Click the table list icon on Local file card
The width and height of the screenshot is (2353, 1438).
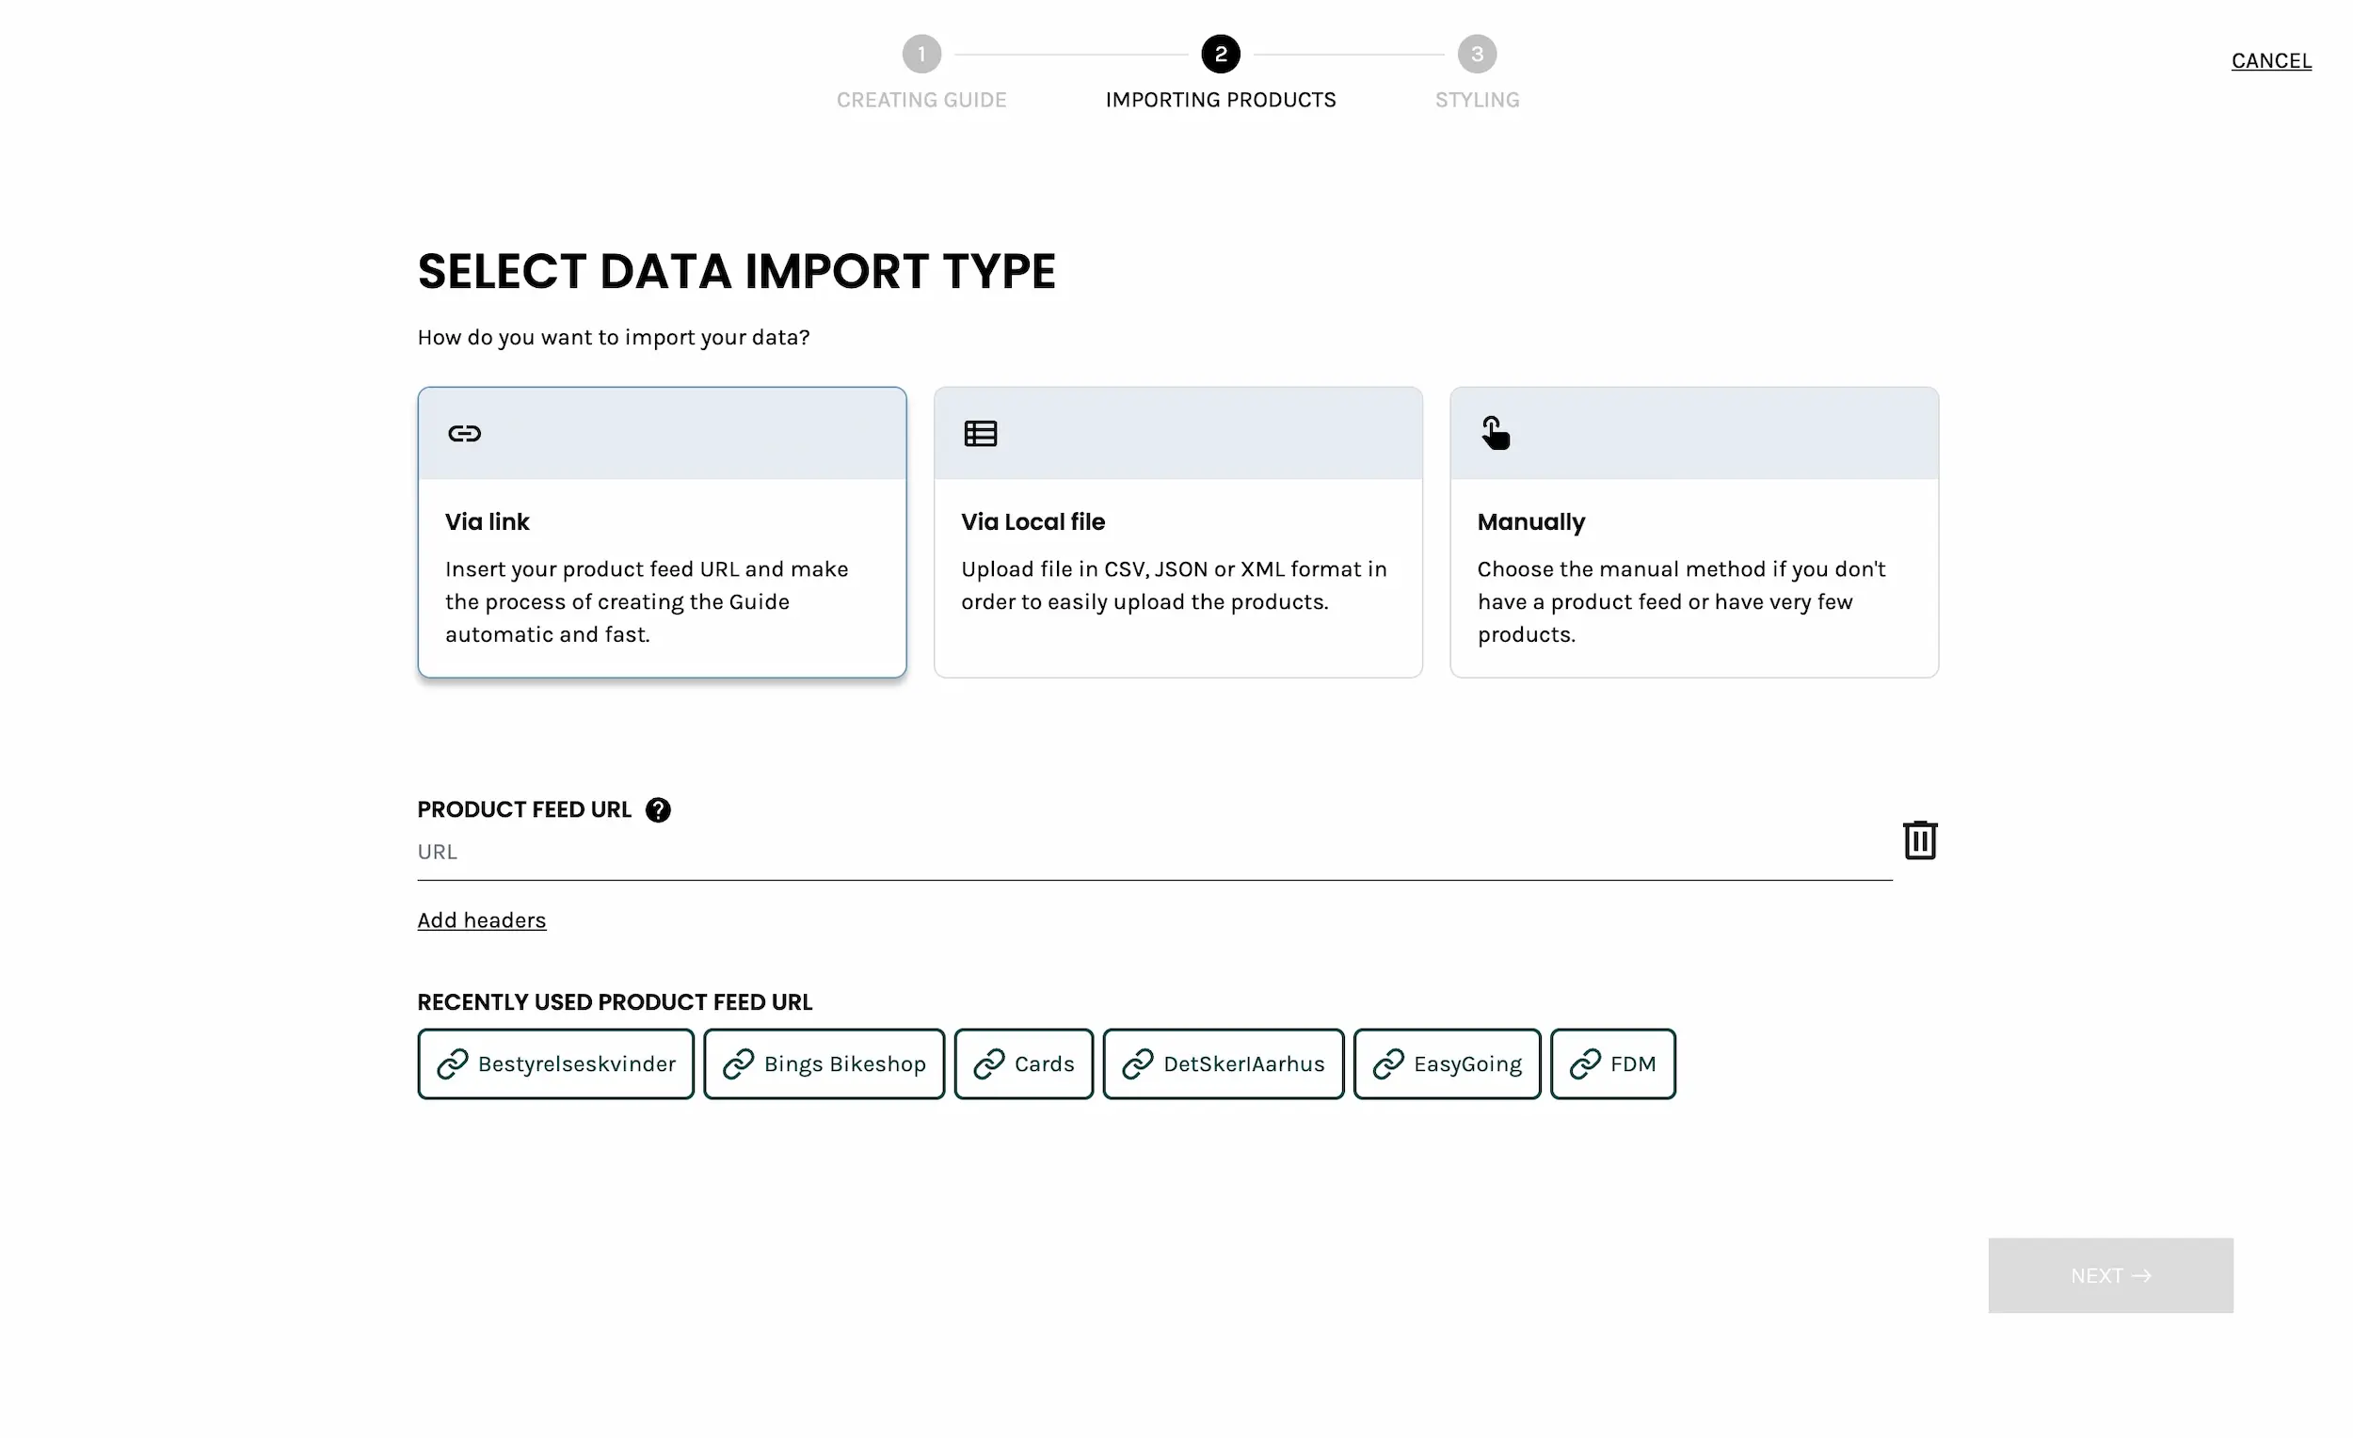[x=980, y=434]
